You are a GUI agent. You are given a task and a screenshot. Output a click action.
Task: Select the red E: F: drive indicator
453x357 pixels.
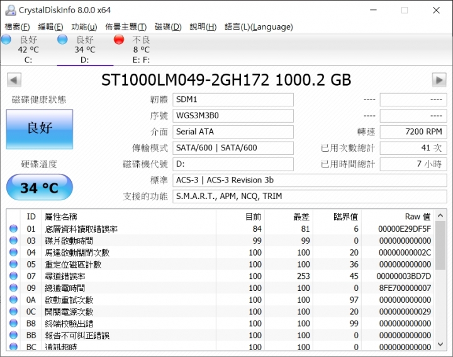(142, 49)
